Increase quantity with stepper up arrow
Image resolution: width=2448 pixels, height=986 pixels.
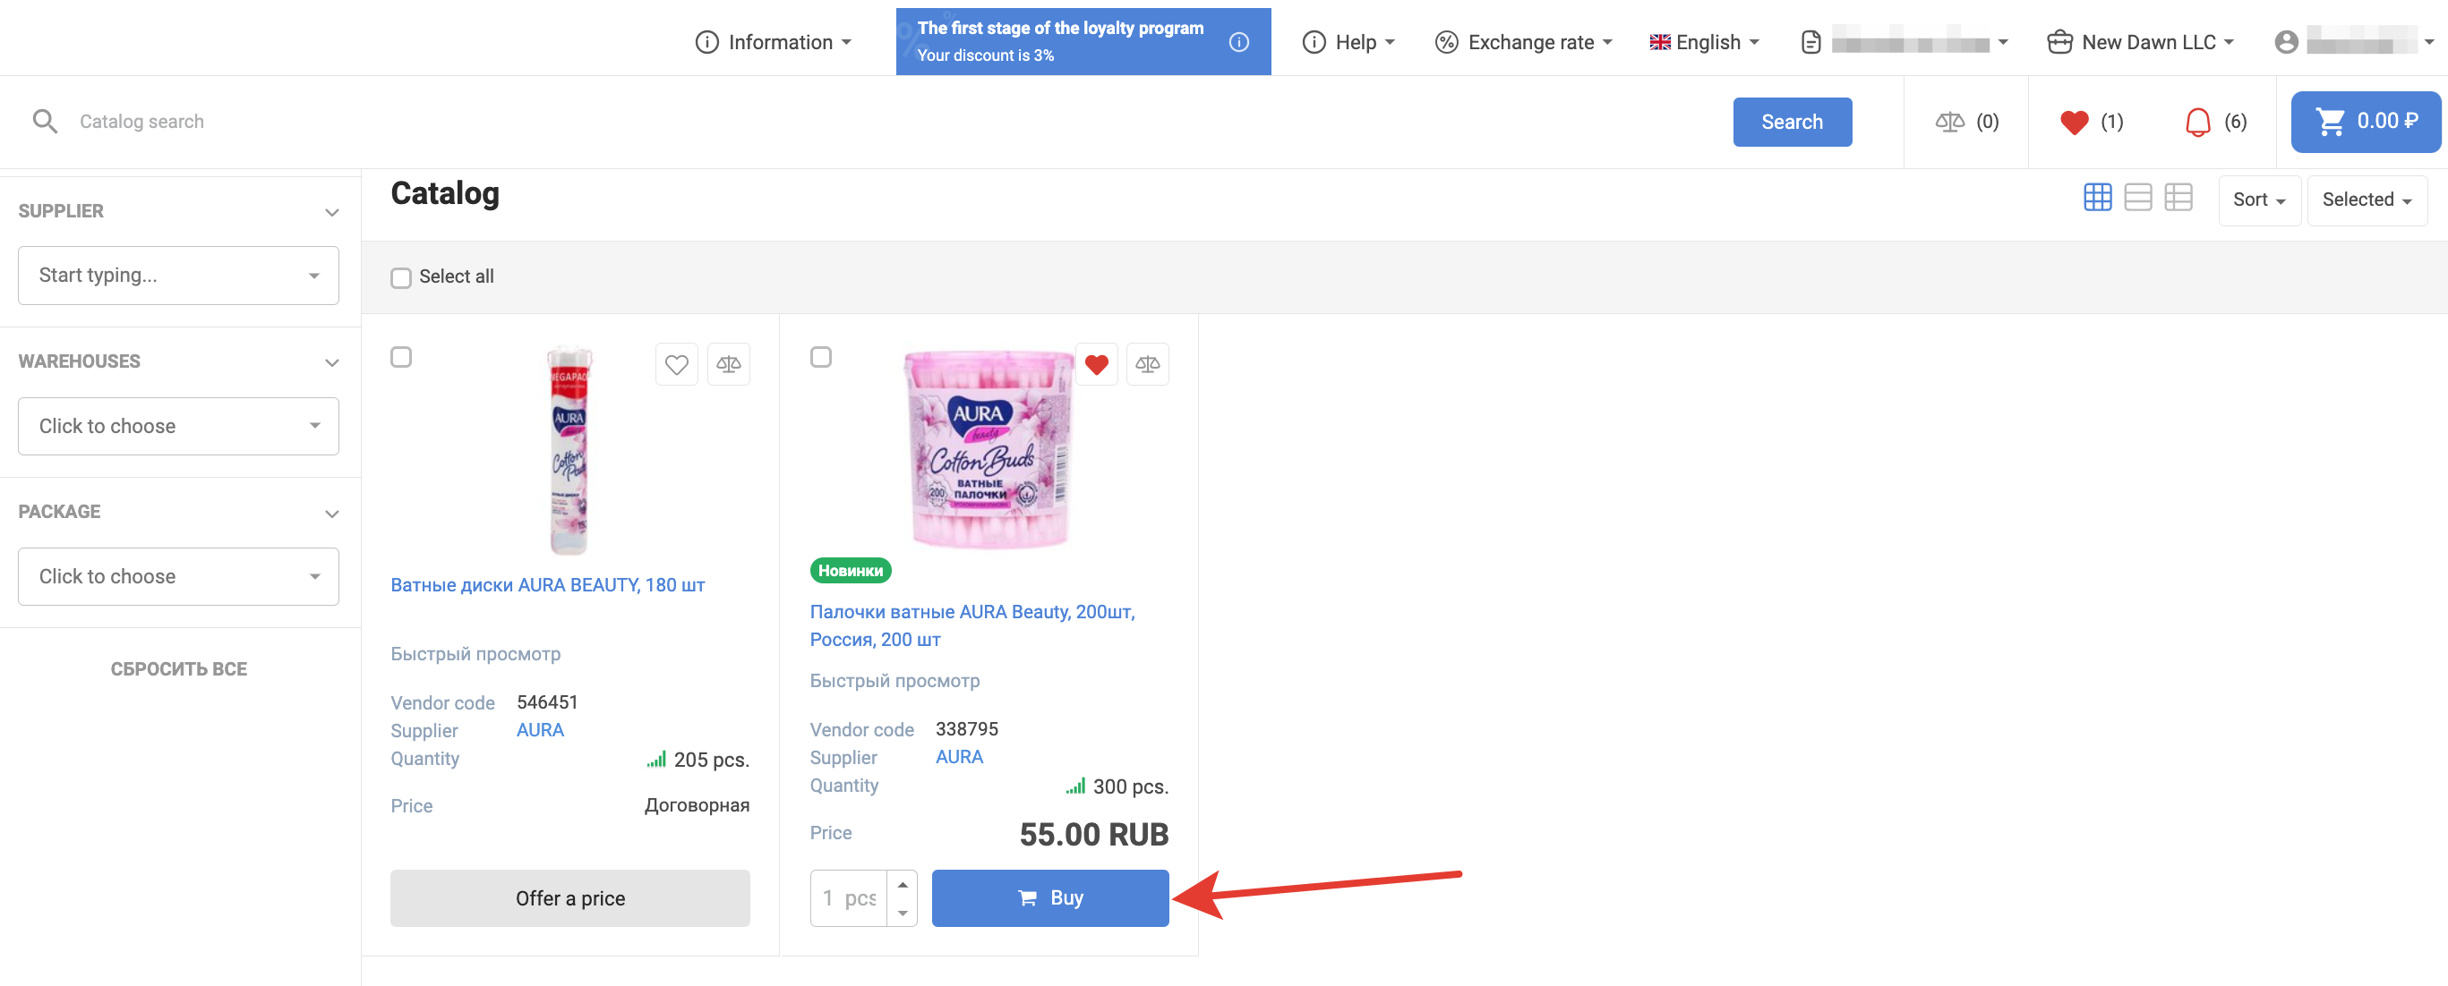tap(902, 884)
